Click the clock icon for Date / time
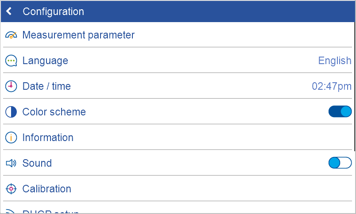356x214 pixels. point(11,86)
